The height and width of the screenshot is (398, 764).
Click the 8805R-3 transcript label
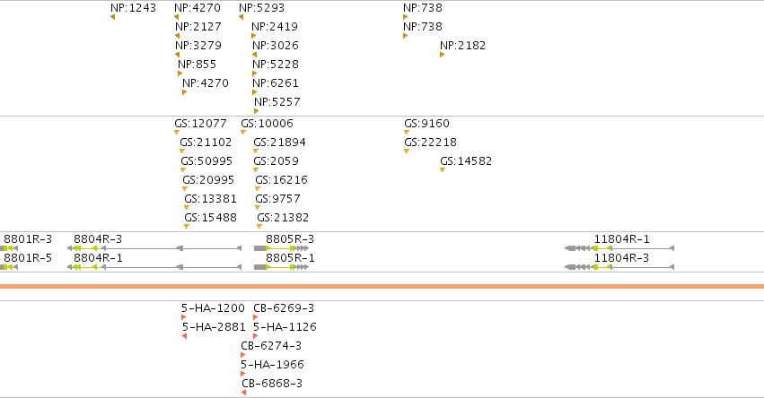point(290,239)
